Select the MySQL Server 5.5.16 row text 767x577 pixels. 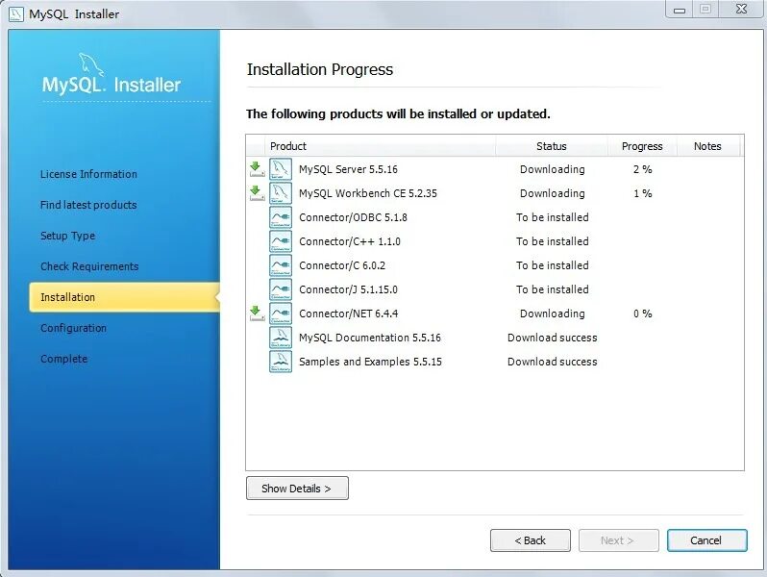pyautogui.click(x=348, y=169)
